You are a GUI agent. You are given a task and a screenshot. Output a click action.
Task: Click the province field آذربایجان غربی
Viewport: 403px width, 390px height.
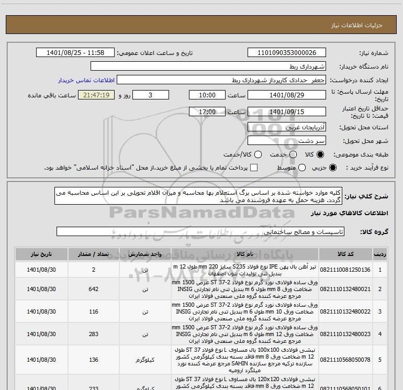click(287, 127)
